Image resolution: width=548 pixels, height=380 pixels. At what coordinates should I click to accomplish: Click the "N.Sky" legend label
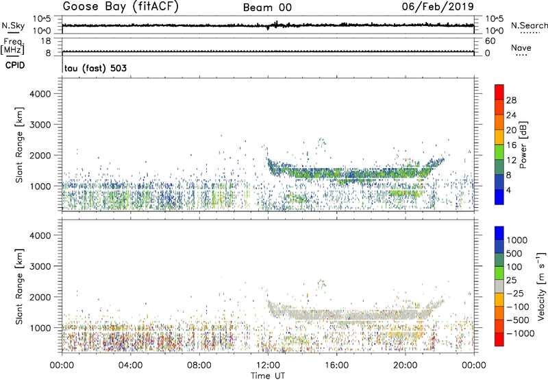tap(13, 25)
